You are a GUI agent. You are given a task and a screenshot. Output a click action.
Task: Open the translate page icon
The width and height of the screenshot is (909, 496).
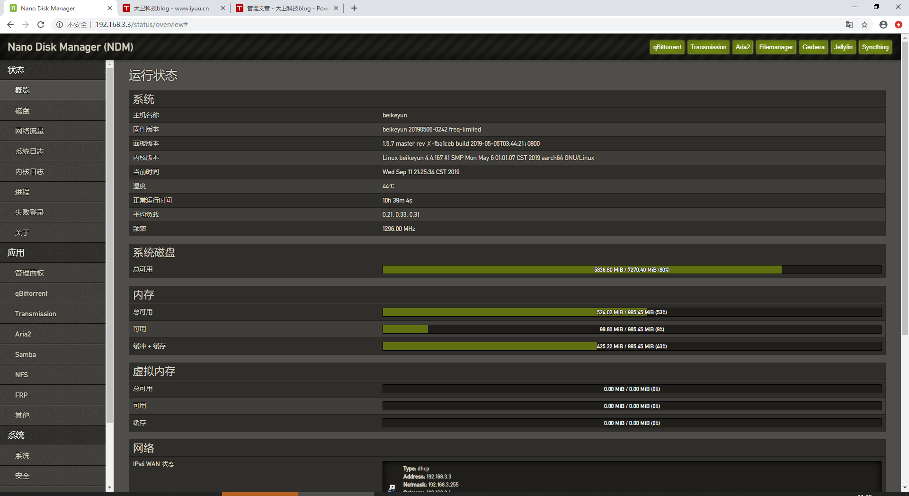(849, 25)
